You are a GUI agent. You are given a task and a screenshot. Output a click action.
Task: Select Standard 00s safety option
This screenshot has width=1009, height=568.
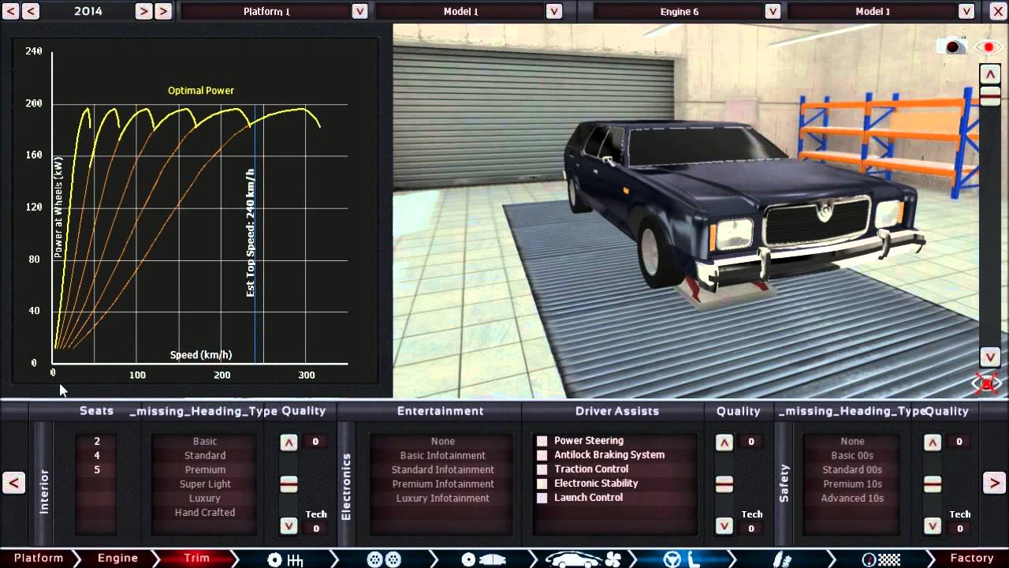852,470
